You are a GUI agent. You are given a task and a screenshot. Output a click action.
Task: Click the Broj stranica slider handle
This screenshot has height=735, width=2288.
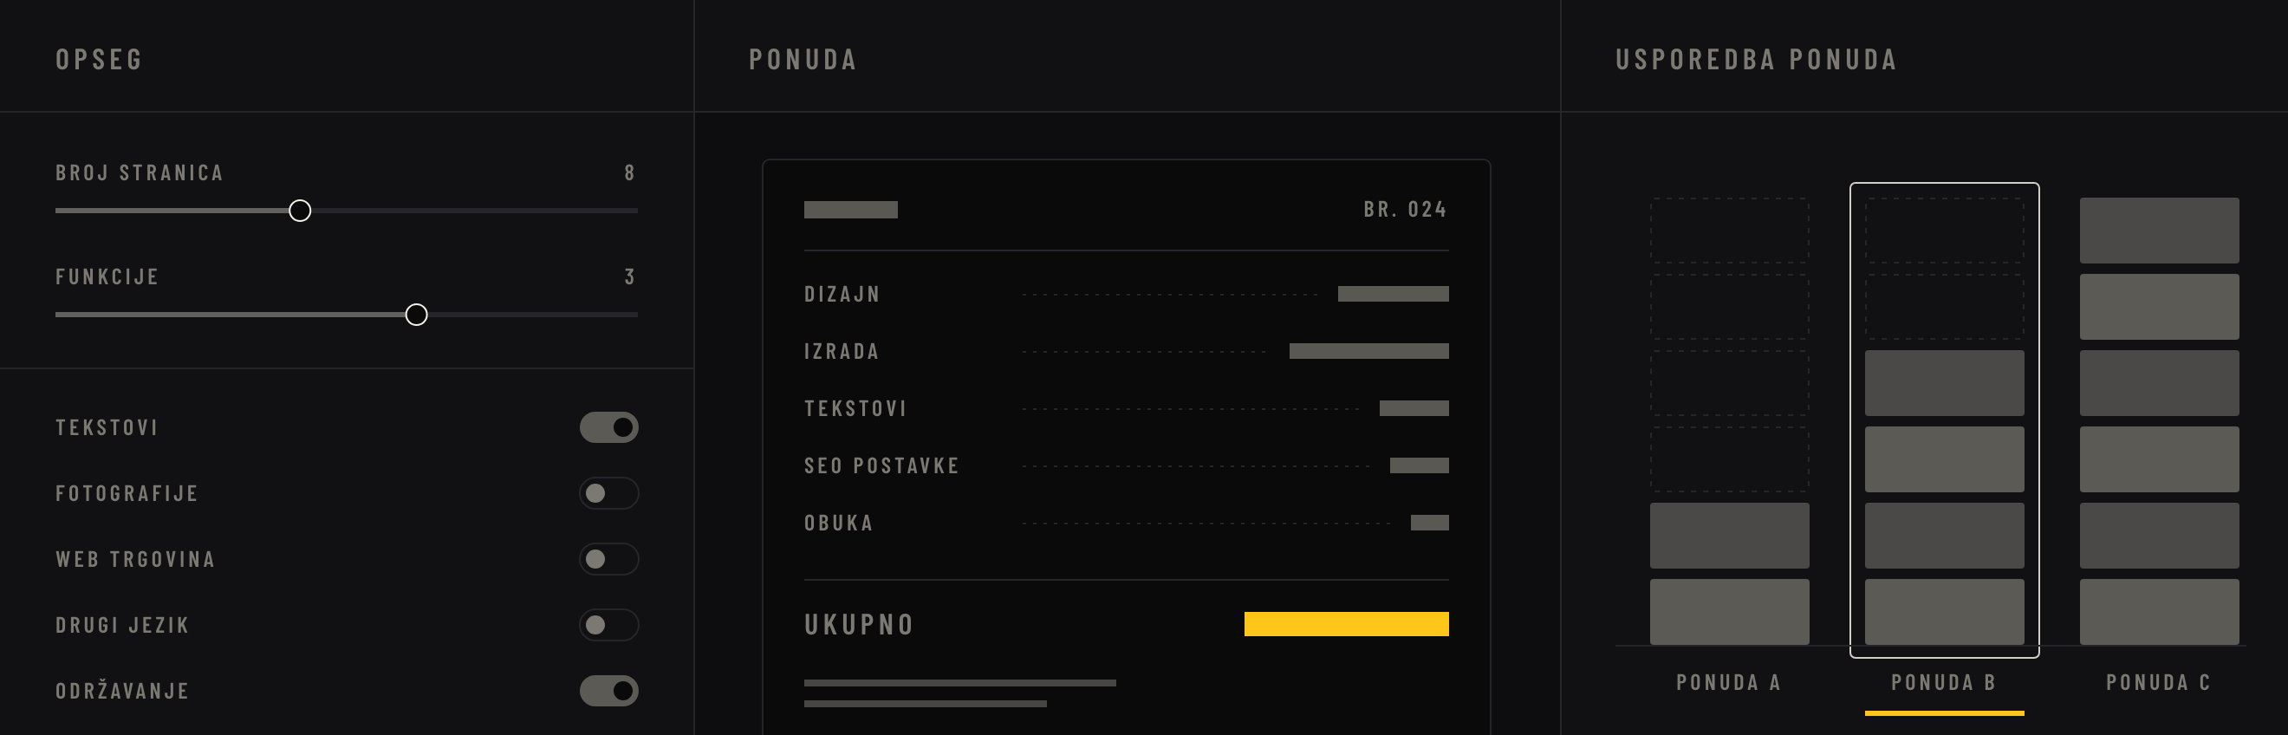300,211
